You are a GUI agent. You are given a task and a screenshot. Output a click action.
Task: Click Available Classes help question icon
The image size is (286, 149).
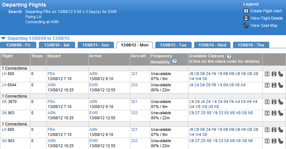[x=229, y=56]
